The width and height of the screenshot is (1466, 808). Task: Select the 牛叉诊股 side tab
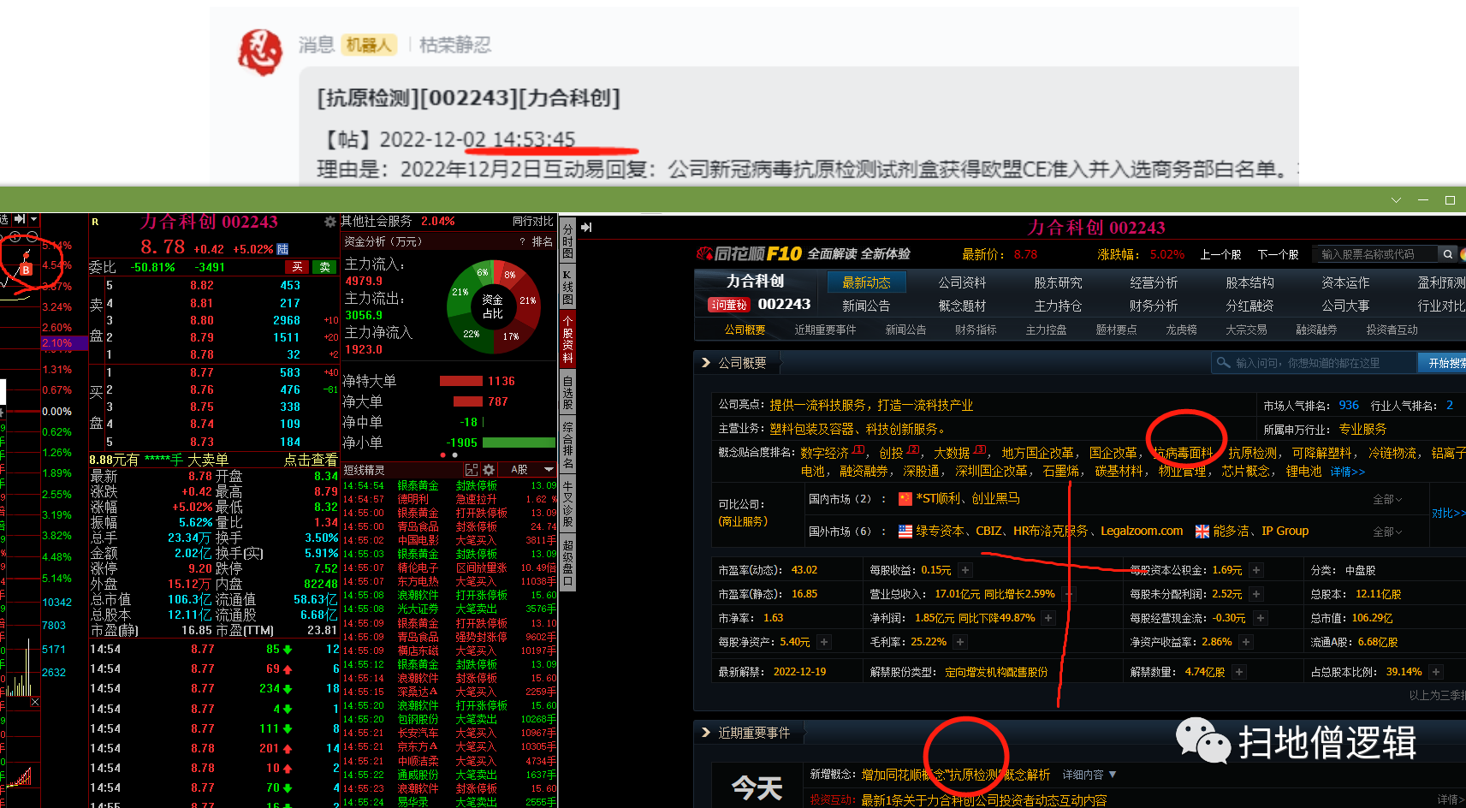click(567, 504)
